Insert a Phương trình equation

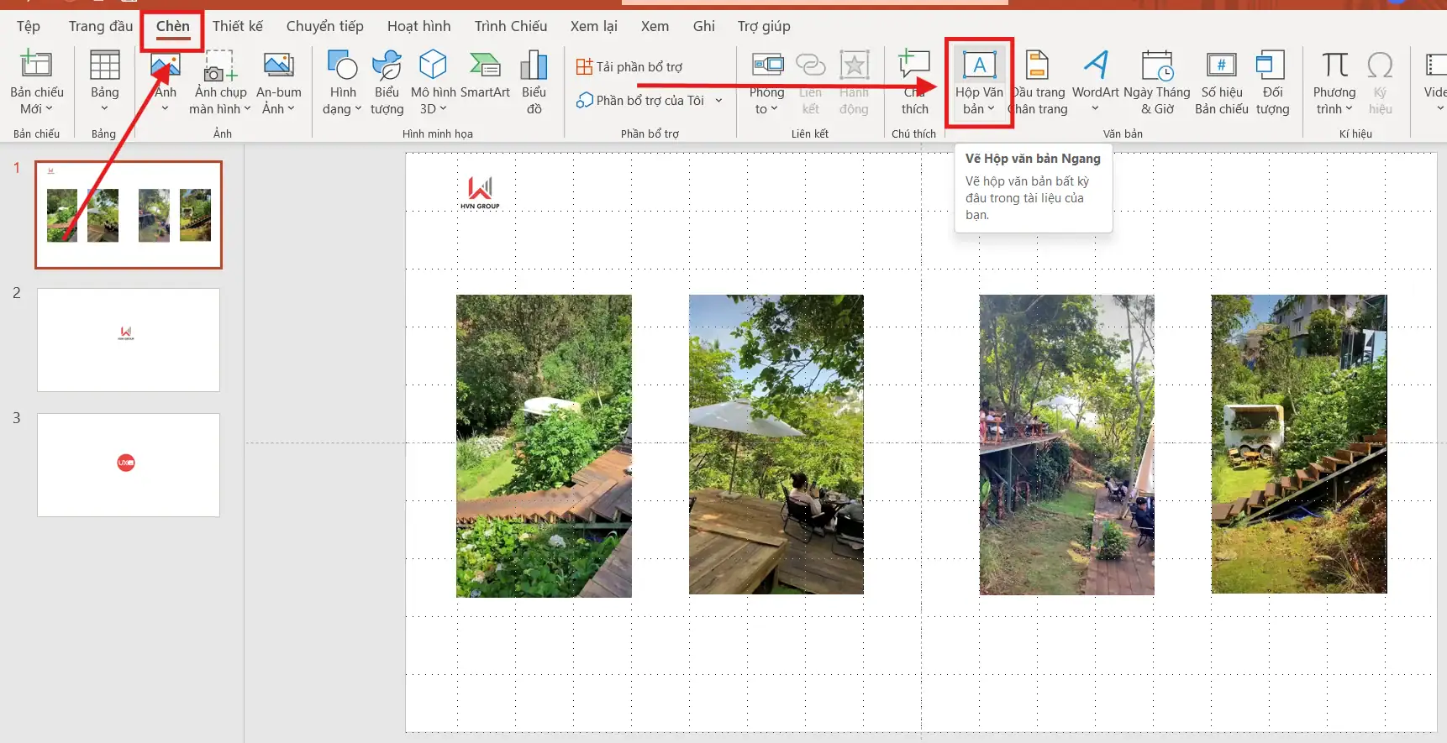click(1334, 81)
